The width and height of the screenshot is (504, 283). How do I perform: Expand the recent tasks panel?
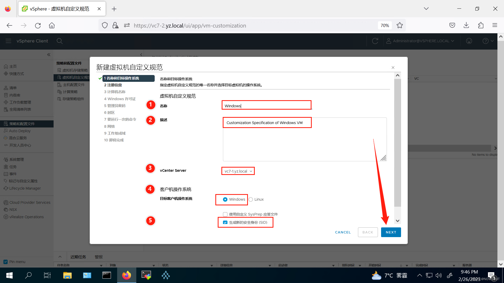coord(60,257)
